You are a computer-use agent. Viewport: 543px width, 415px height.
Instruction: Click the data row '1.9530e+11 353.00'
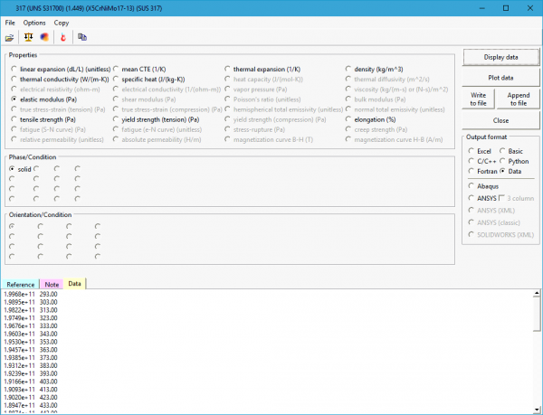pyautogui.click(x=31, y=342)
